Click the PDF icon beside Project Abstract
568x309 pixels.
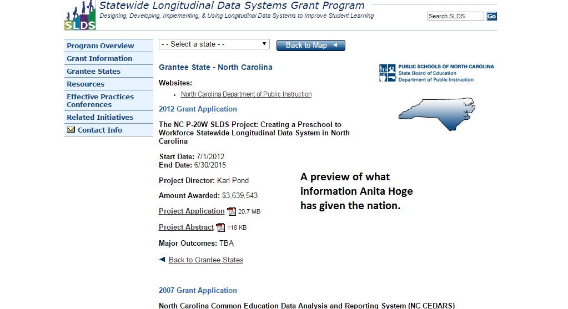pyautogui.click(x=220, y=227)
